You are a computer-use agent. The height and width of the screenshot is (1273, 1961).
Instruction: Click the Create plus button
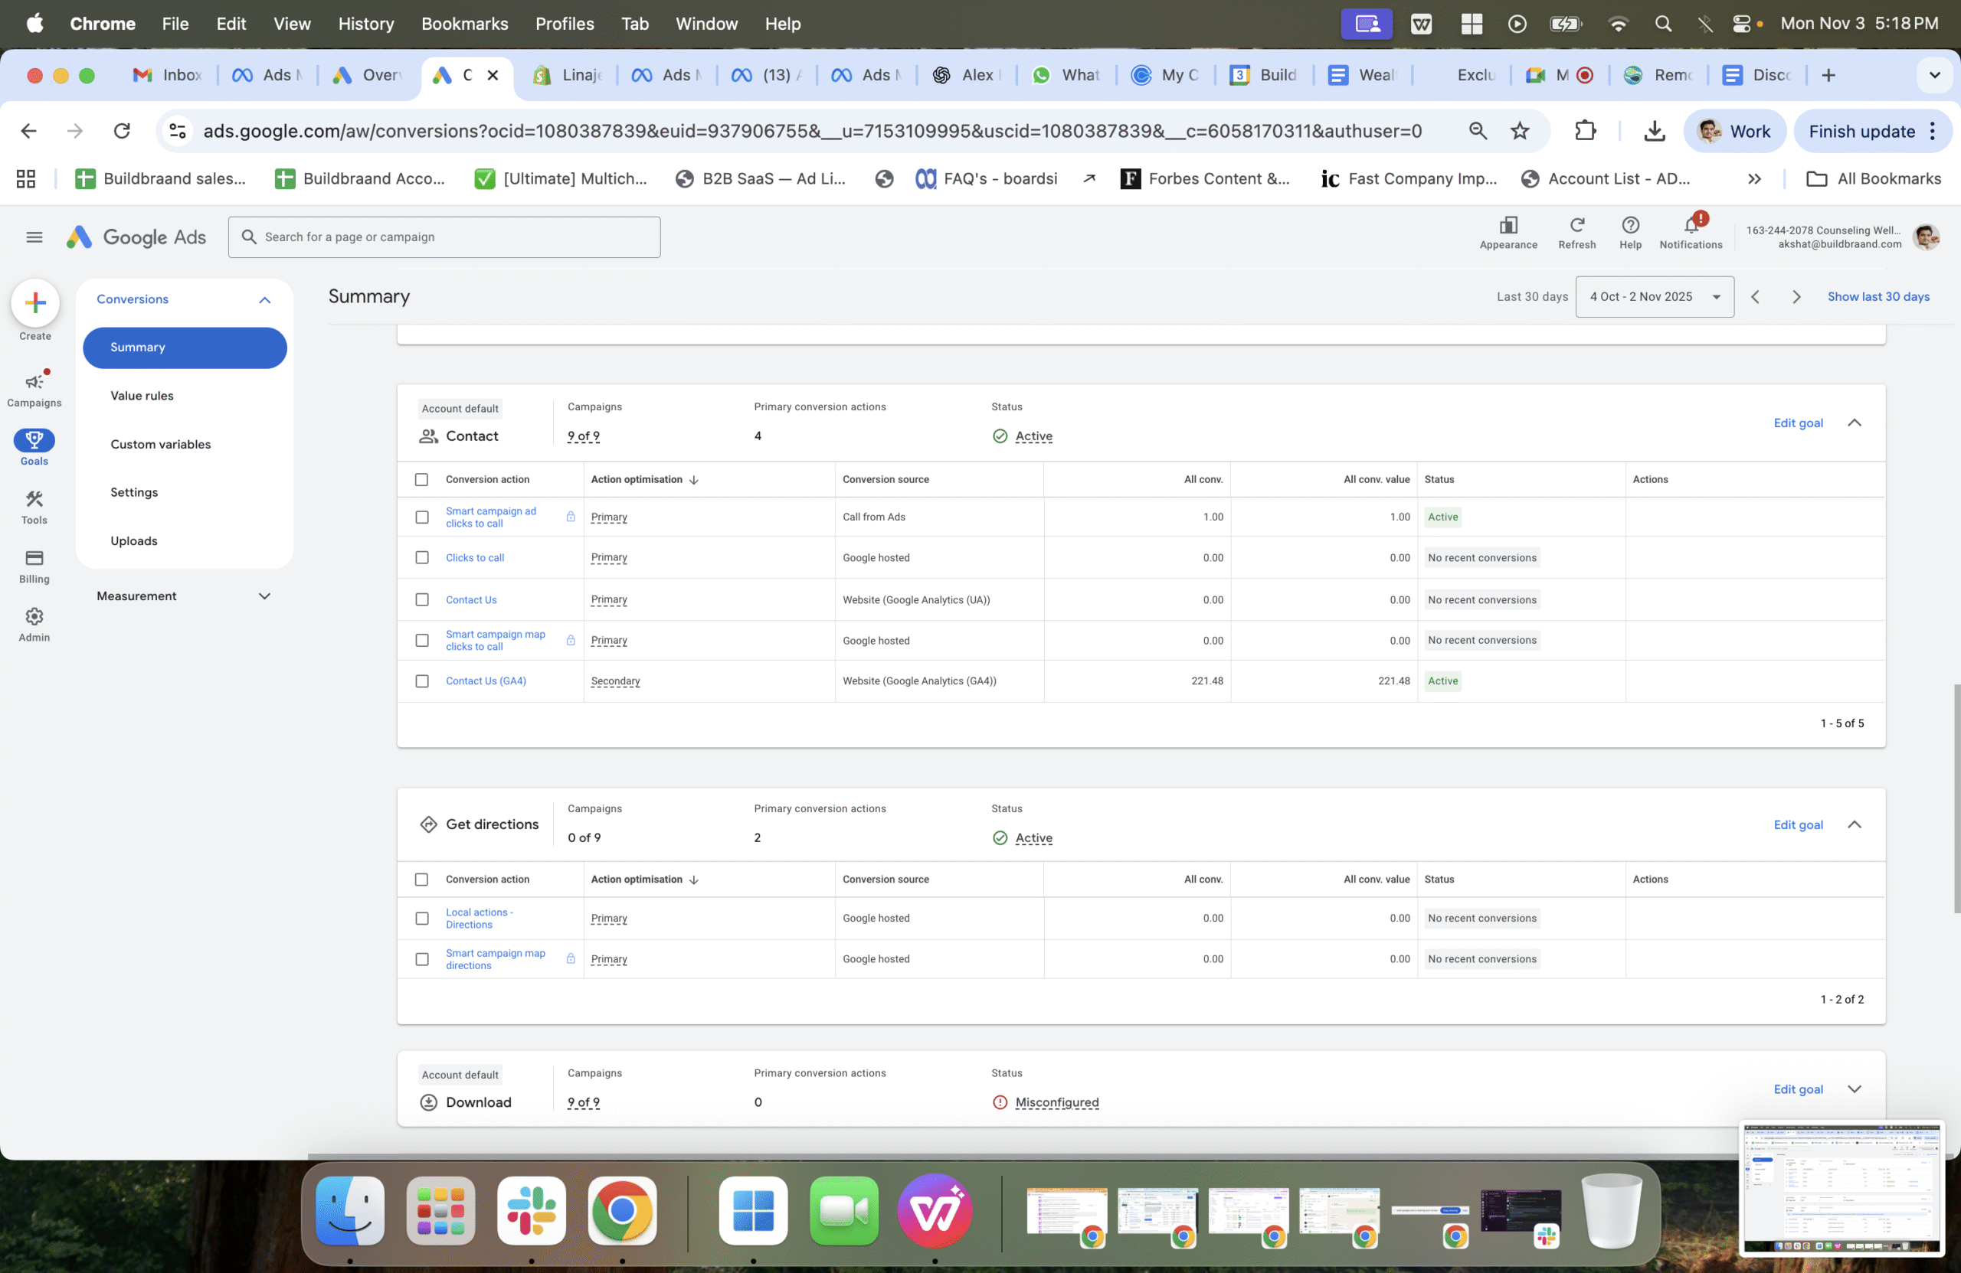coord(34,303)
